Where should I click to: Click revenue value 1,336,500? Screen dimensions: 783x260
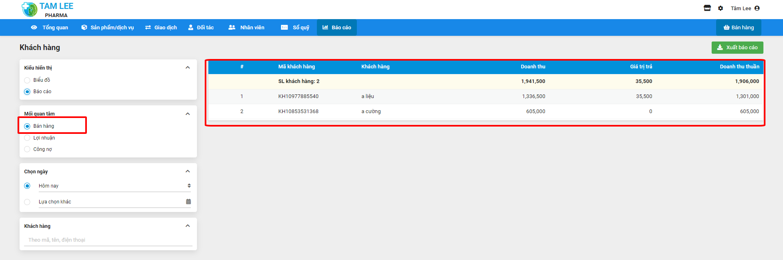pyautogui.click(x=533, y=96)
